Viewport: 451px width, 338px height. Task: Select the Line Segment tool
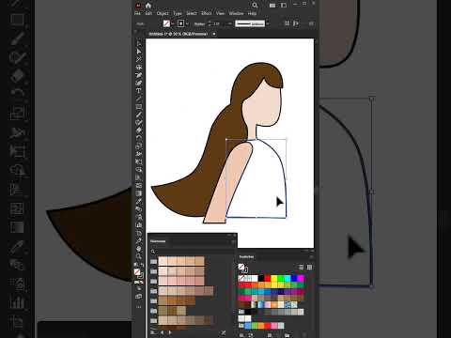(x=139, y=99)
